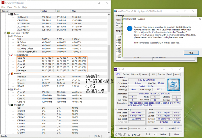Switch to the Bench tab in CPU-Z

(x=169, y=74)
